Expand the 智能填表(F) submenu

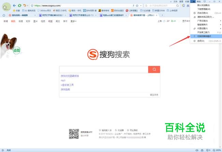206,25
